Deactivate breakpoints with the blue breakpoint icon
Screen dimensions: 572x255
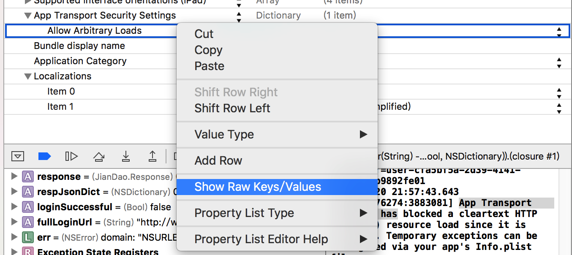44,156
